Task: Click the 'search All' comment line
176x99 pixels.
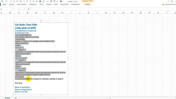Action: 19,48
